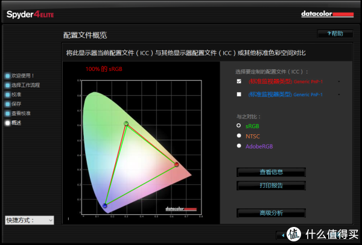Click the white indicator beside 概述
This screenshot has width=362, height=245.
pos(8,123)
